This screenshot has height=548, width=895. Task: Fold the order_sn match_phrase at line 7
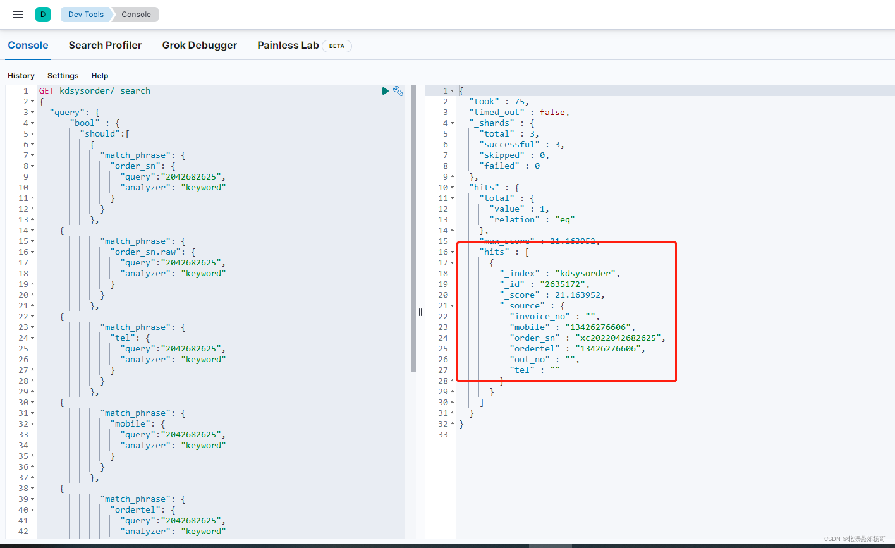tap(32, 155)
